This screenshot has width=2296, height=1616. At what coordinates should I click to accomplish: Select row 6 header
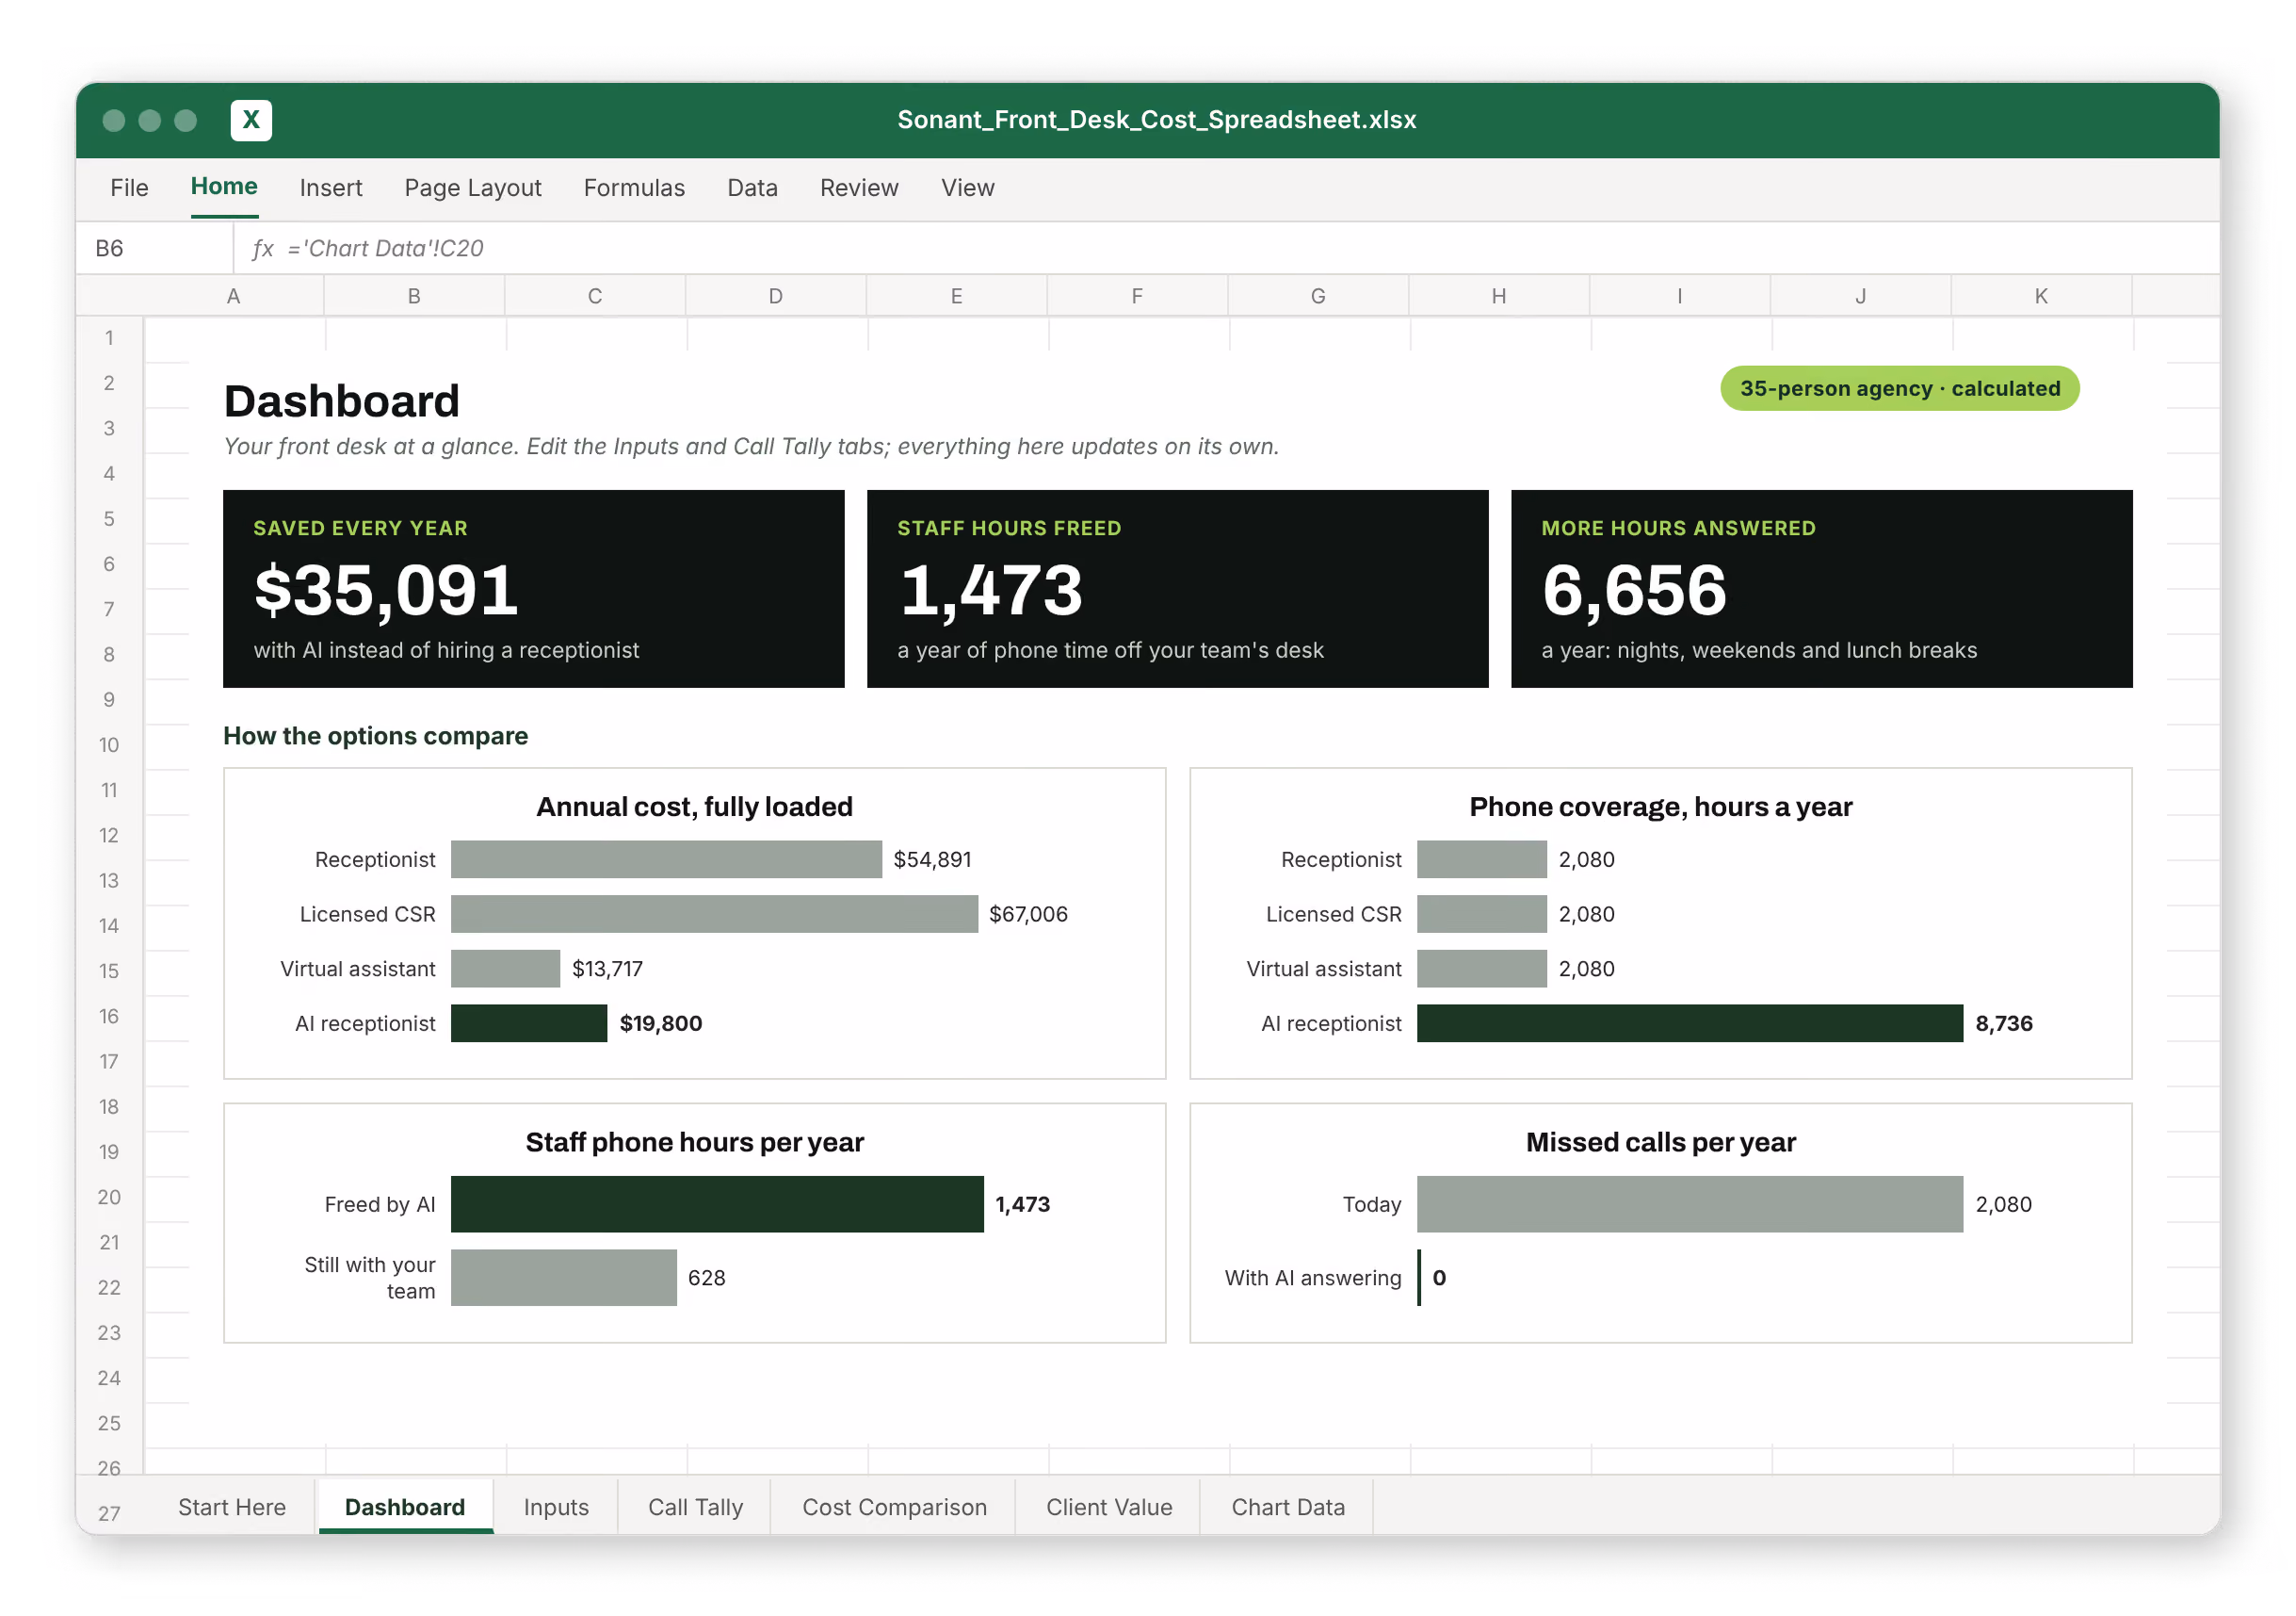coord(109,564)
